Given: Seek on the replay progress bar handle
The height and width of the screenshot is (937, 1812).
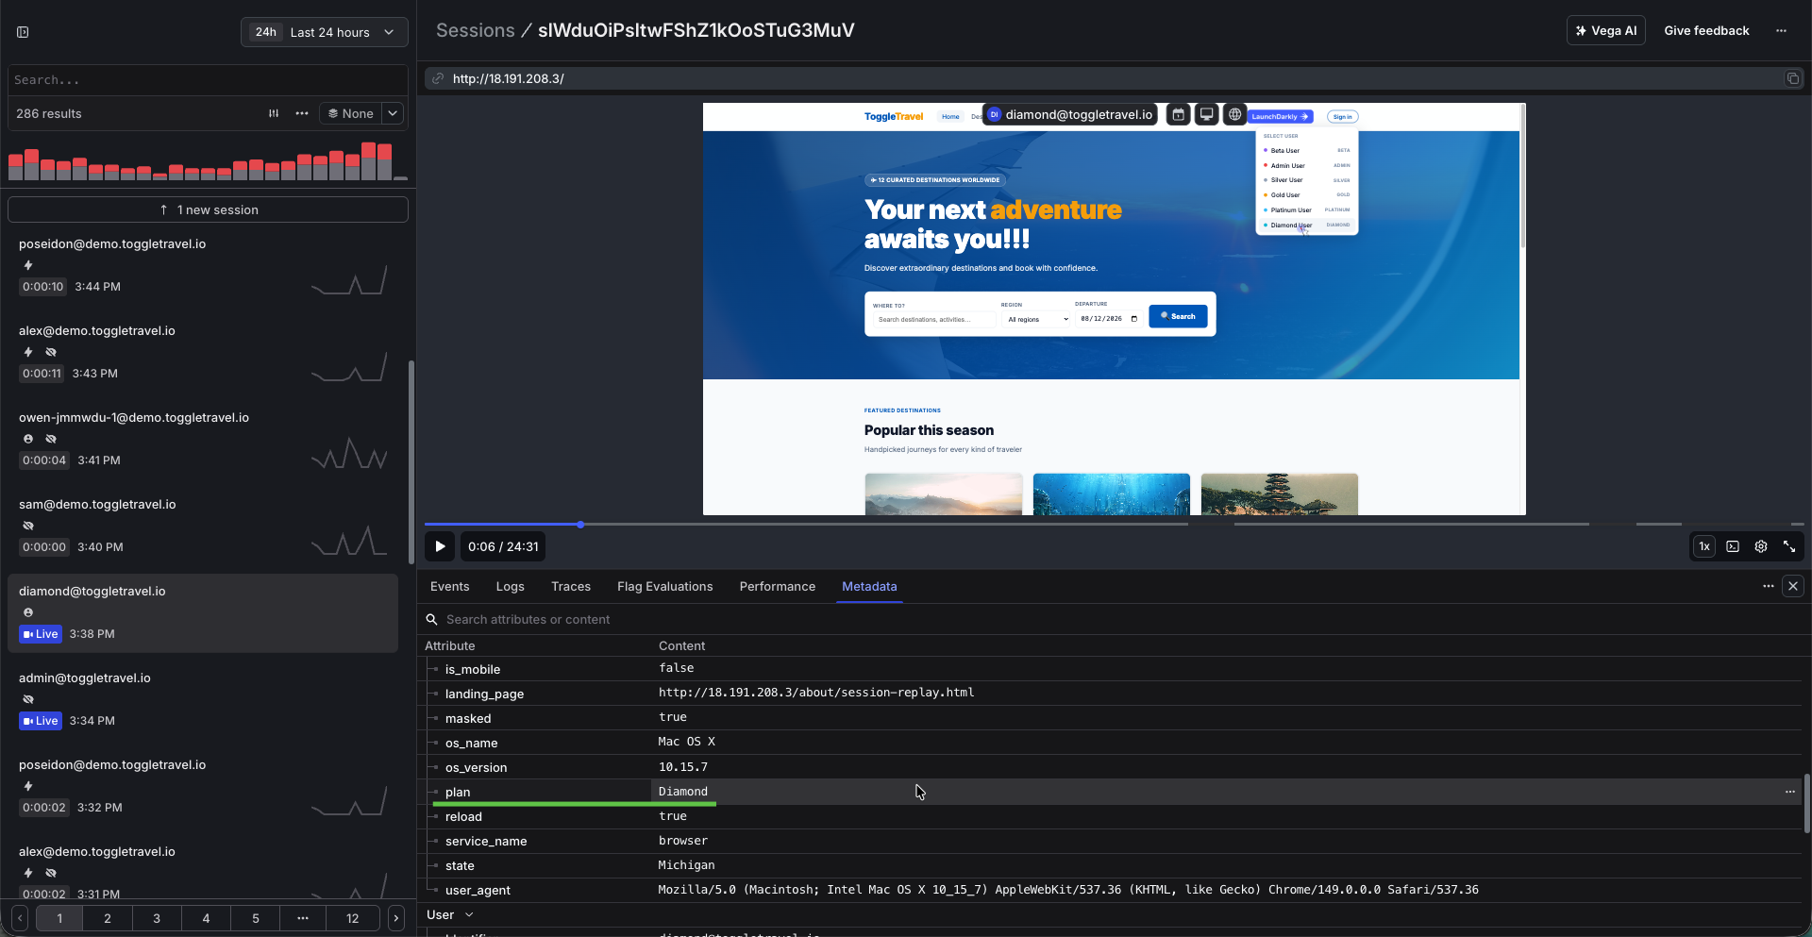Looking at the screenshot, I should 580,524.
